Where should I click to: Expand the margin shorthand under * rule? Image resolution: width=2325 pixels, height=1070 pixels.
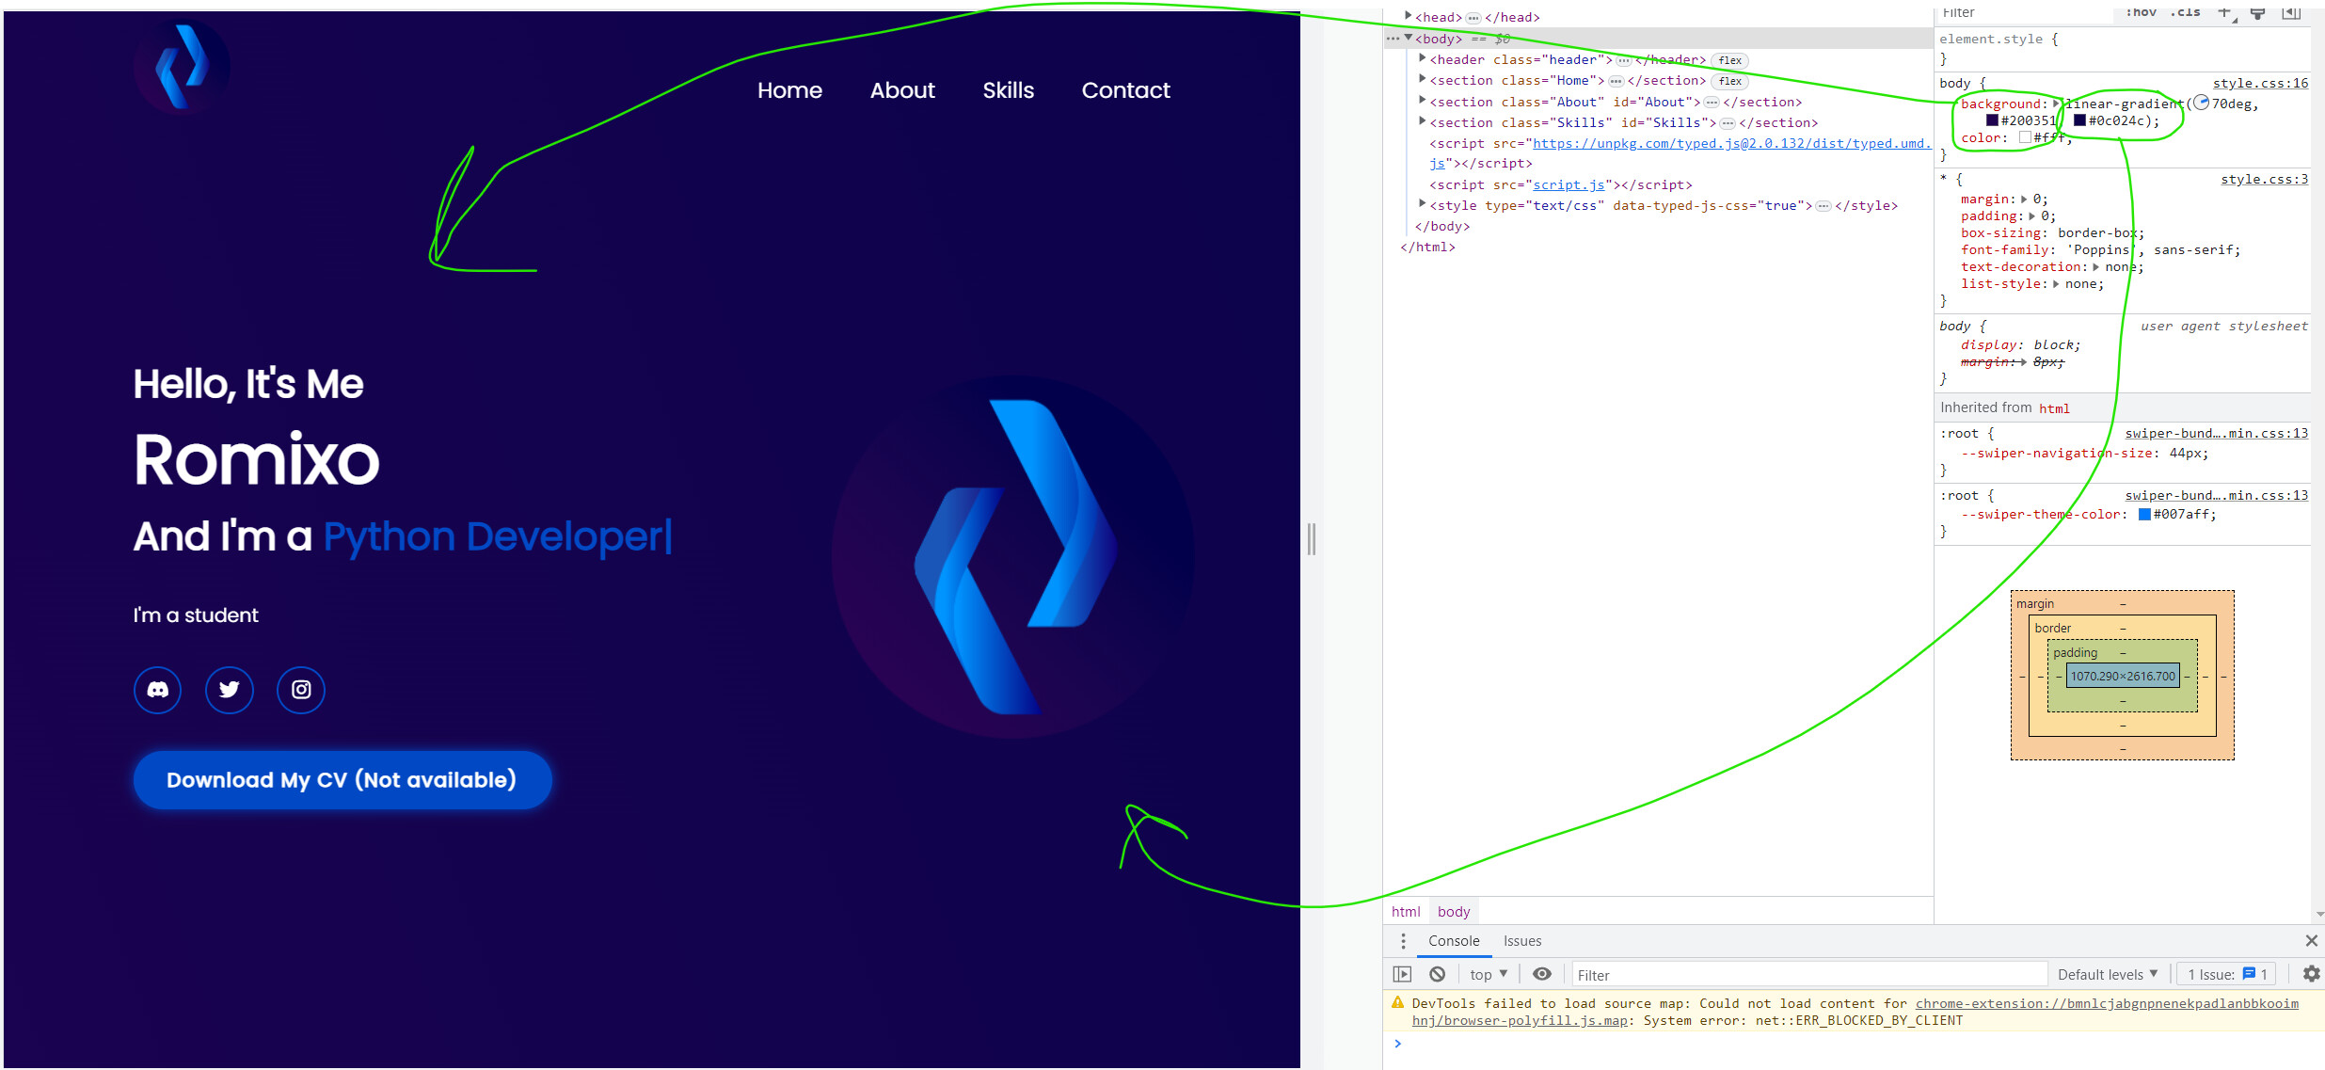coord(2024,200)
